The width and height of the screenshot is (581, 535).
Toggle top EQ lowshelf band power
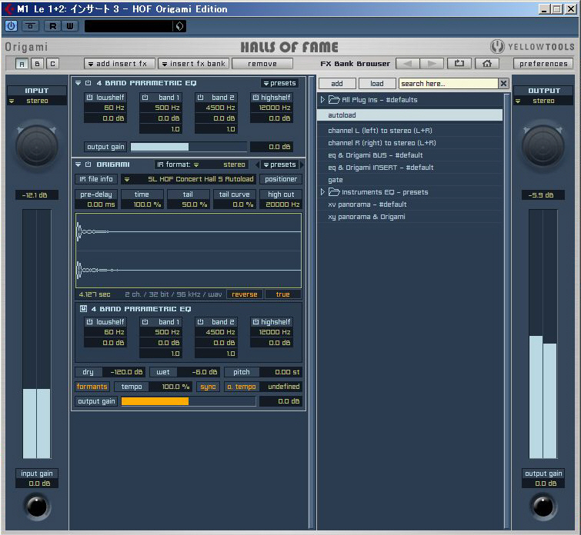[x=89, y=98]
